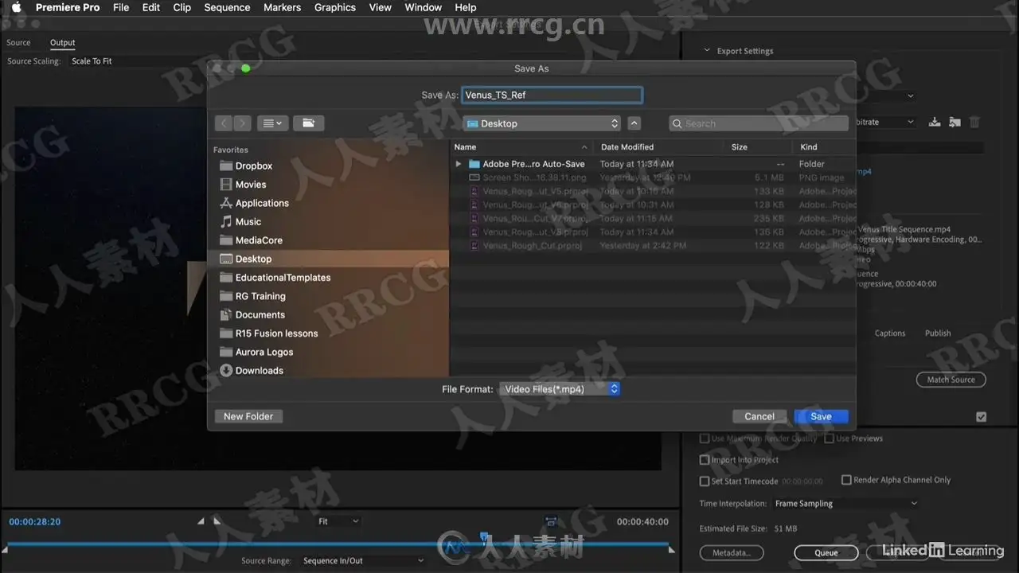
Task: Click the Save As filename field
Action: click(x=552, y=95)
